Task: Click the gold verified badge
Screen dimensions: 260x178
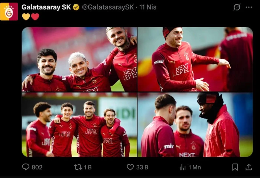Action: (76, 7)
